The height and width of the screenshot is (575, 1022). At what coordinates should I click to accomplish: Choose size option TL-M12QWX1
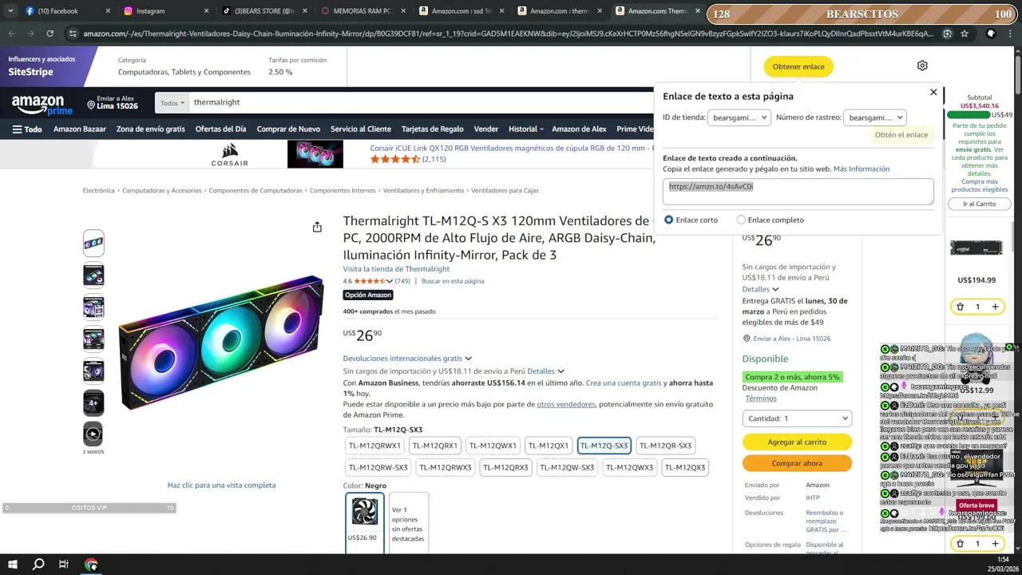pos(493,446)
